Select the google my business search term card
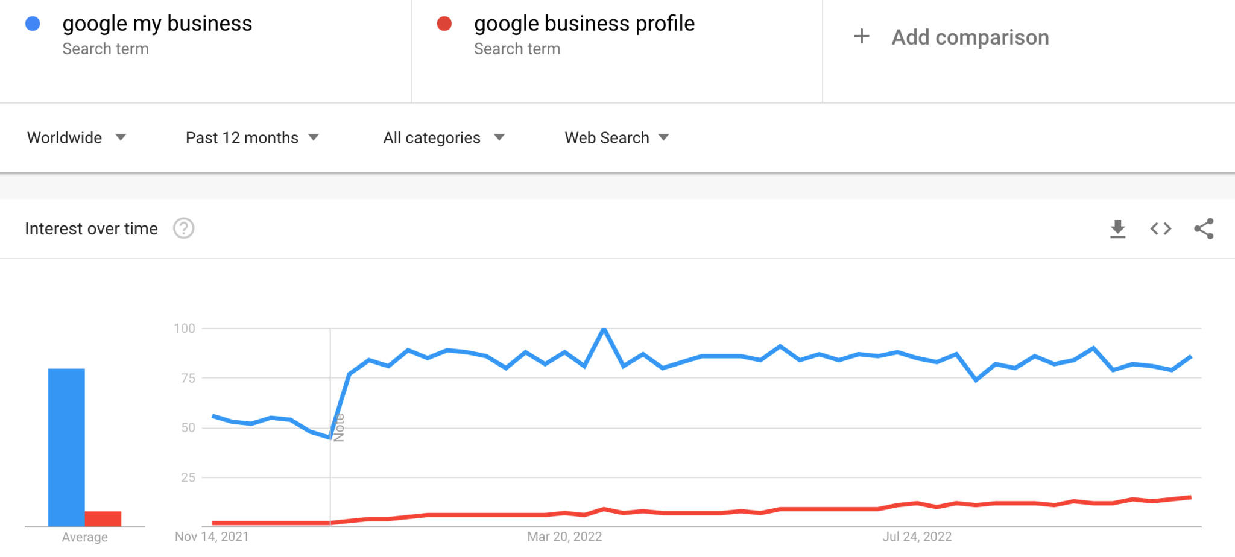 [205, 51]
